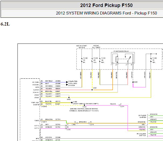The height and width of the screenshot is (141, 163).
Task: Click the 'W/ COLUMN SHIFTER' label
Action: click(141, 135)
